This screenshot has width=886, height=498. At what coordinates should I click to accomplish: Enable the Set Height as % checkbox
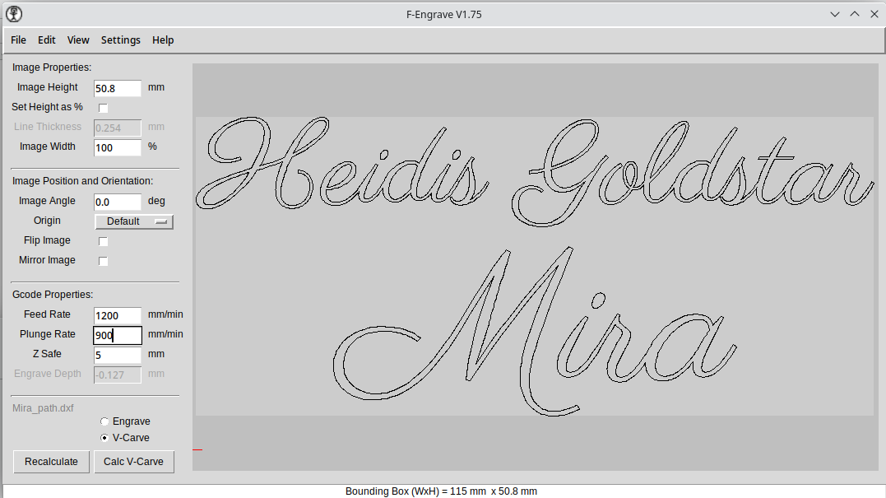pos(104,108)
